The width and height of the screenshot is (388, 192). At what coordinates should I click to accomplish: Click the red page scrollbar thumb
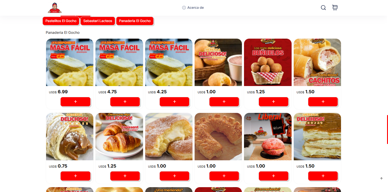(387, 130)
